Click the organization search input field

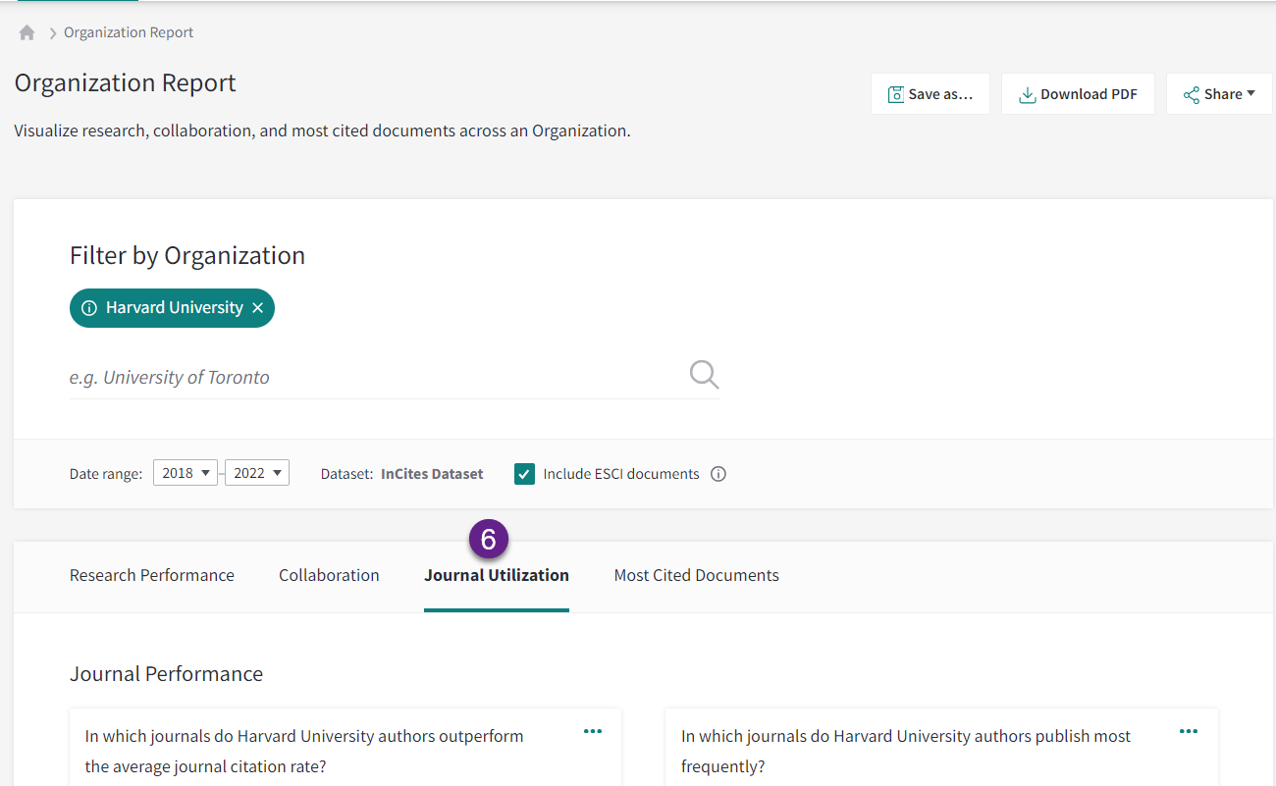(373, 378)
